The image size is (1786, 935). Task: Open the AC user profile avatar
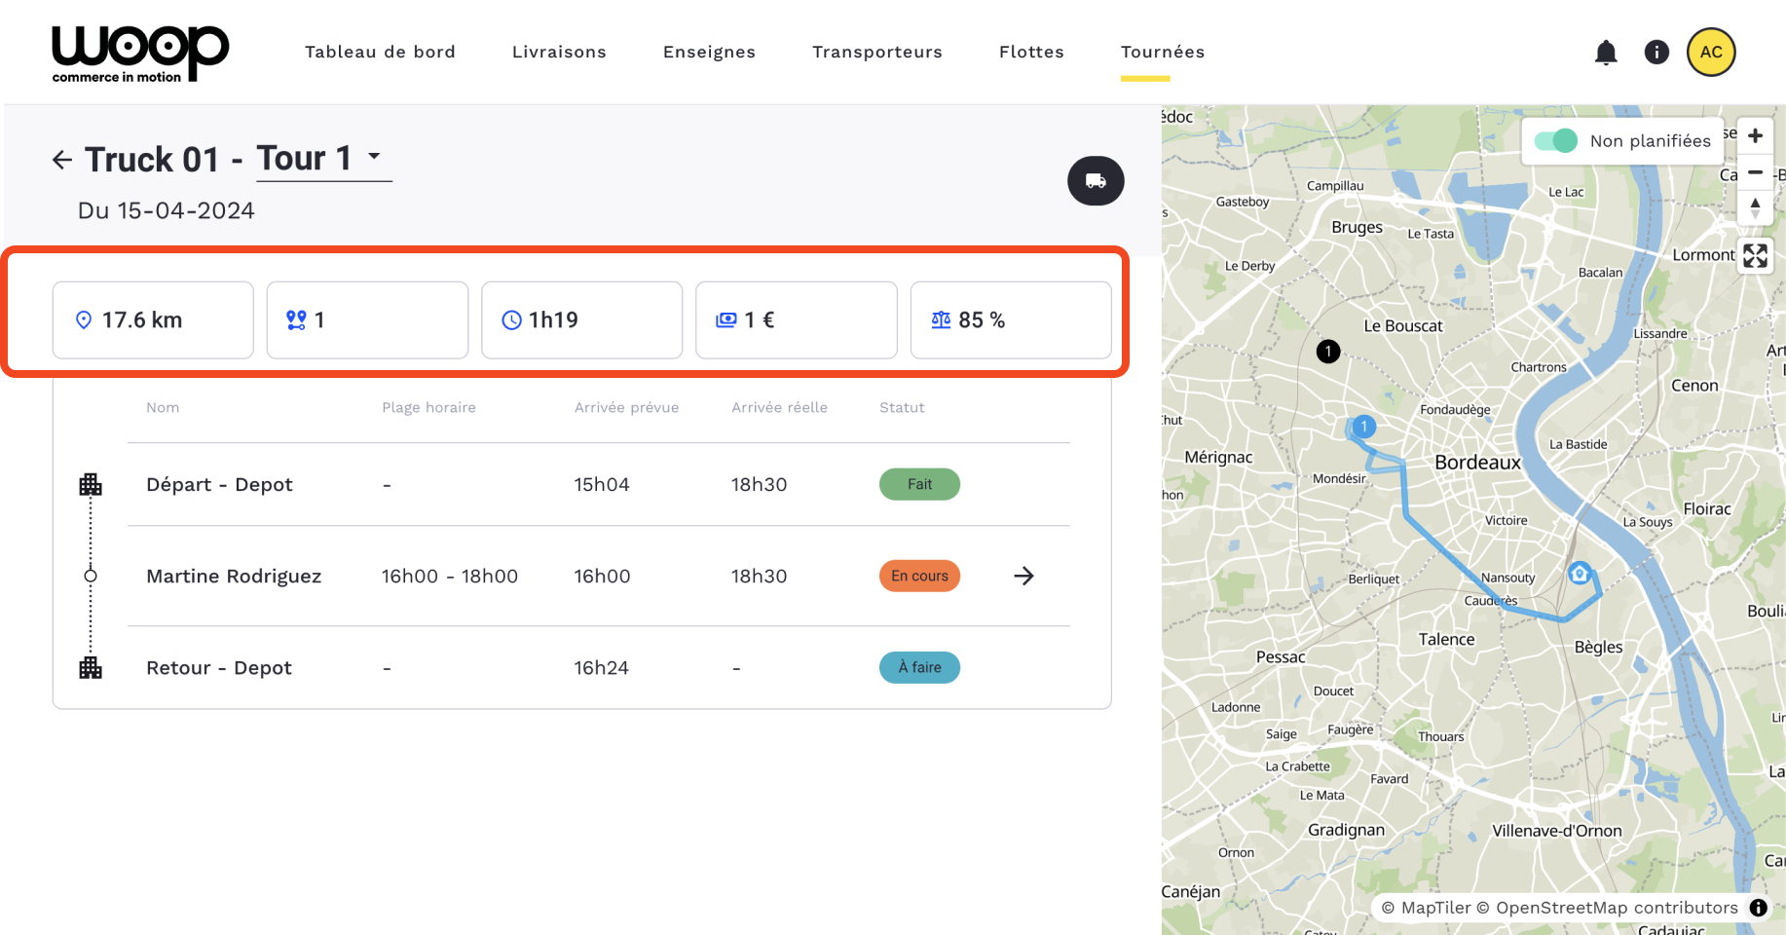pyautogui.click(x=1711, y=53)
